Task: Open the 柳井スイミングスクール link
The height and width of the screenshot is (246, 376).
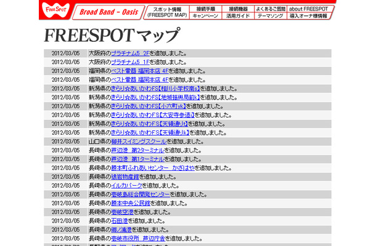Action: coord(139,141)
